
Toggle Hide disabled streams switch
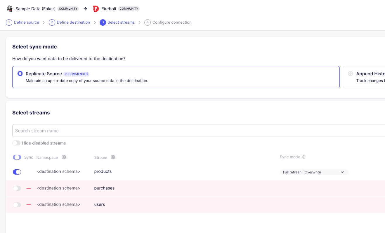point(16,143)
